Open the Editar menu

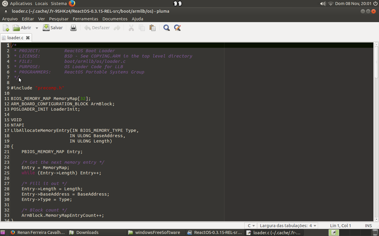pos(28,19)
